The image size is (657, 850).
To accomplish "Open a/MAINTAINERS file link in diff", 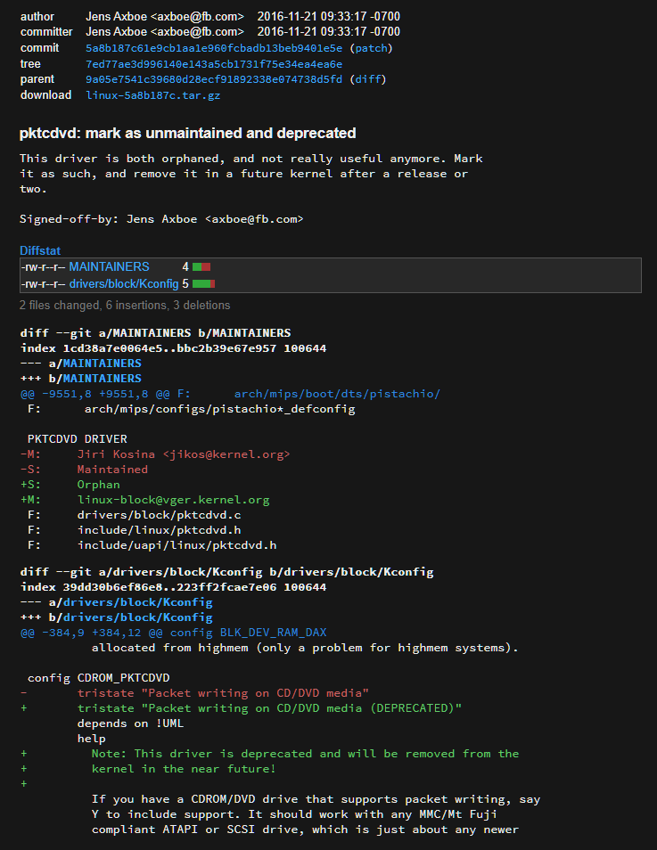I will pos(102,364).
